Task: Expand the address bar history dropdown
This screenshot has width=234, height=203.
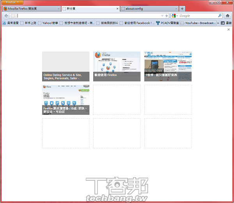Action: coord(162,16)
